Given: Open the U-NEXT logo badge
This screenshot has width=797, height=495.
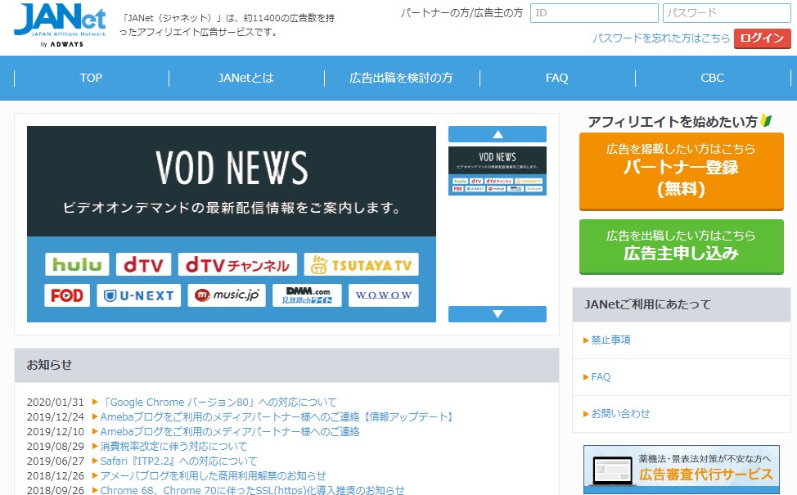Looking at the screenshot, I should (x=139, y=295).
